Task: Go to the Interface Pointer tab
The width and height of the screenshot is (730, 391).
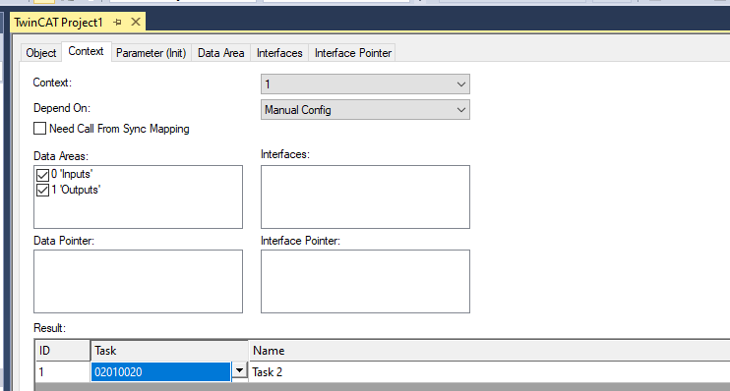Action: coord(353,53)
